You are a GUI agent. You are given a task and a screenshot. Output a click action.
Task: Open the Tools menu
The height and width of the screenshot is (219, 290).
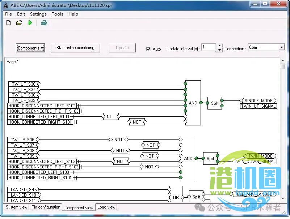(x=57, y=14)
